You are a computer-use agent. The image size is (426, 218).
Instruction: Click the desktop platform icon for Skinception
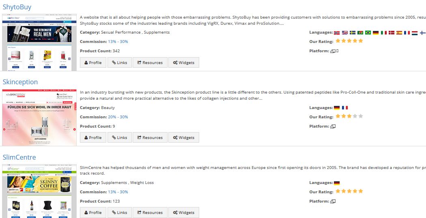333,126
